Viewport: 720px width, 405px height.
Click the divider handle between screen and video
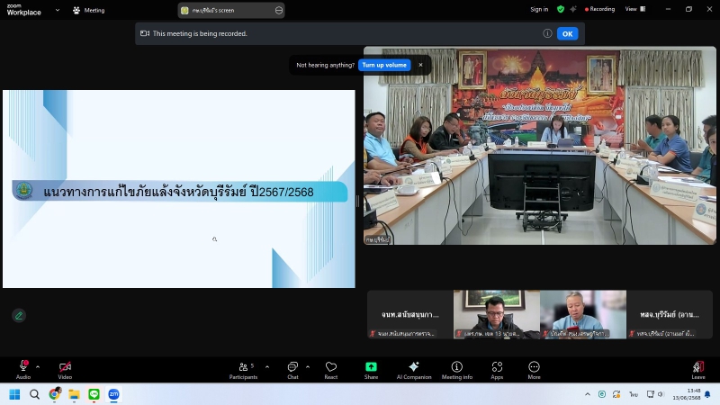(358, 201)
